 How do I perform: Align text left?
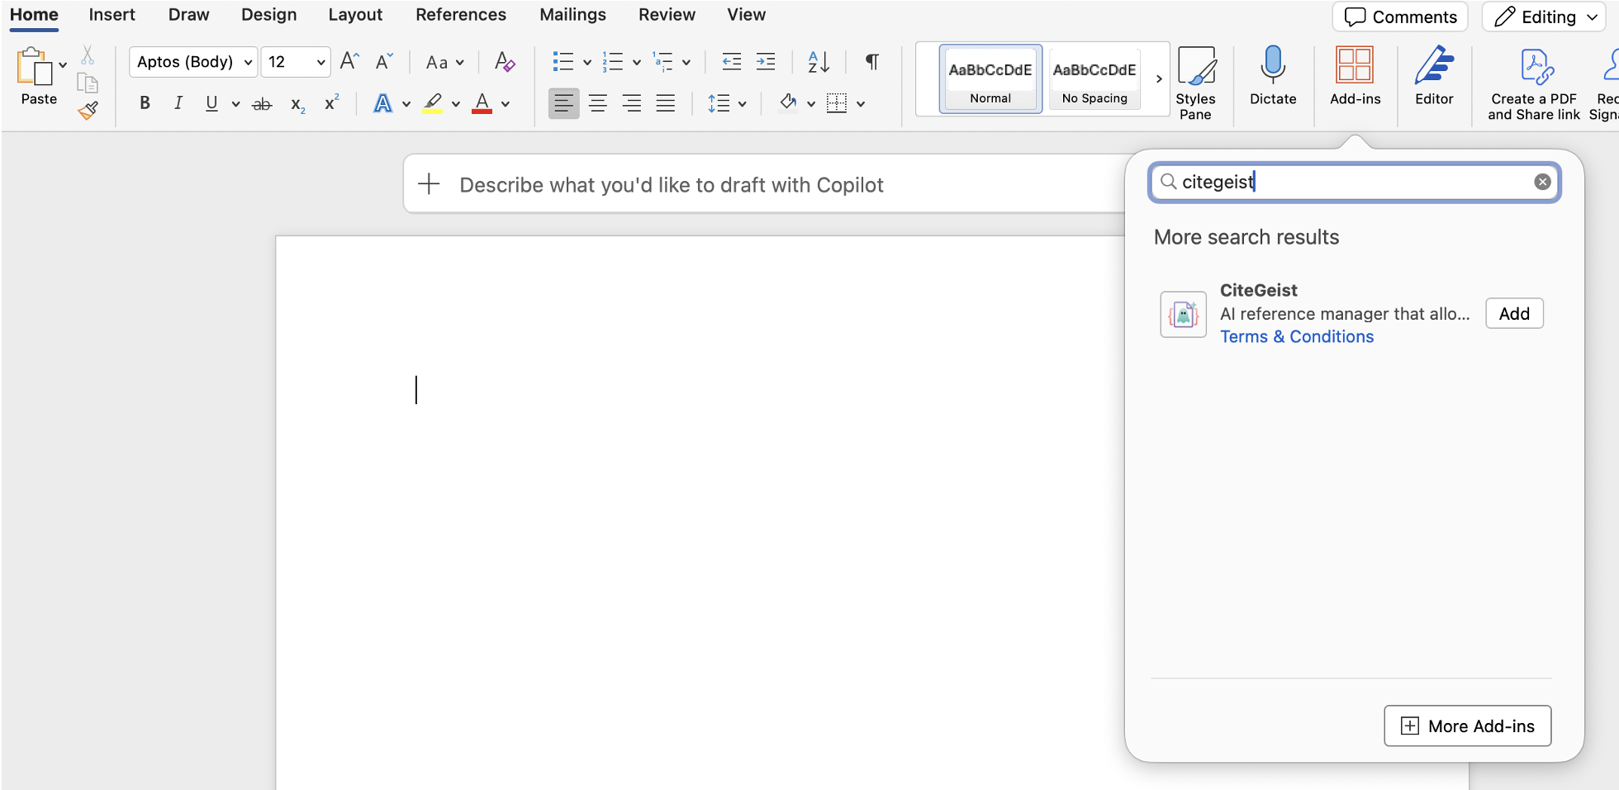click(564, 103)
